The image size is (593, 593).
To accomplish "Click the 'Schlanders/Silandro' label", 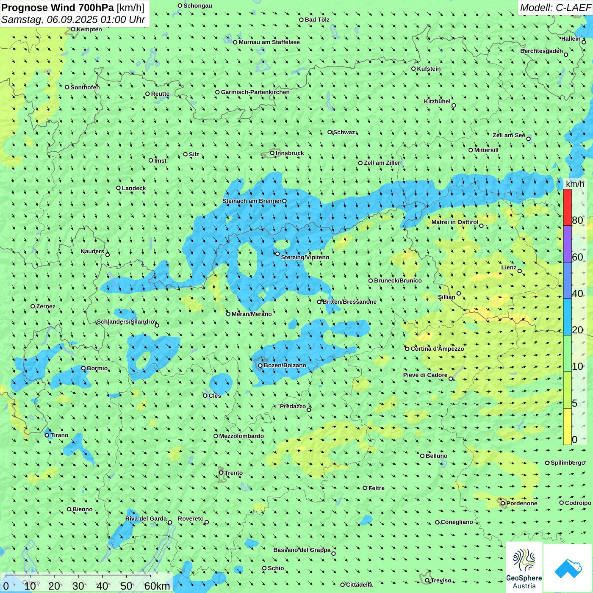I will tap(126, 321).
